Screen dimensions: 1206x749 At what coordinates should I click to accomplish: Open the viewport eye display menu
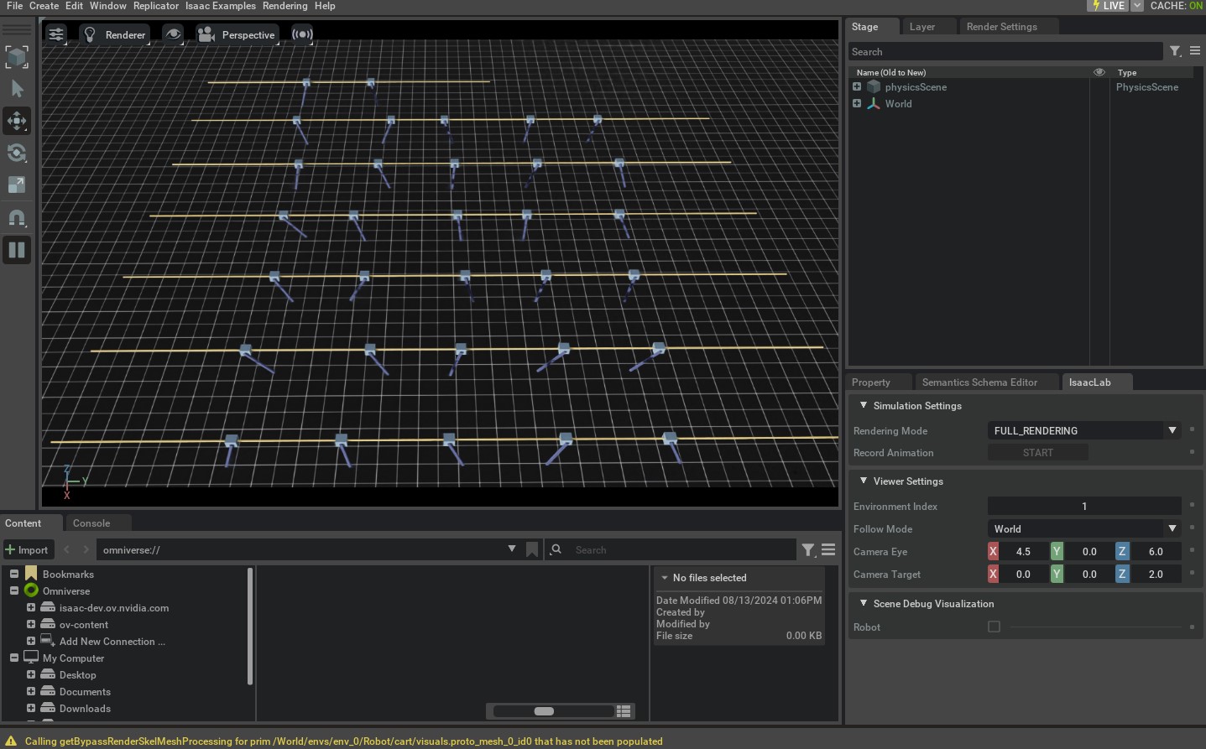click(x=173, y=34)
